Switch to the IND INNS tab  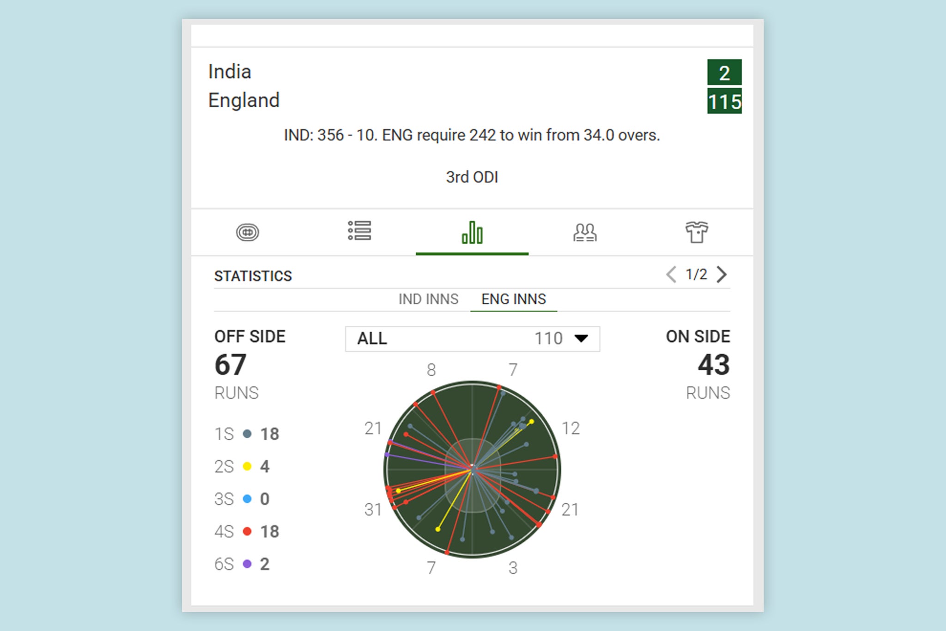(x=429, y=299)
